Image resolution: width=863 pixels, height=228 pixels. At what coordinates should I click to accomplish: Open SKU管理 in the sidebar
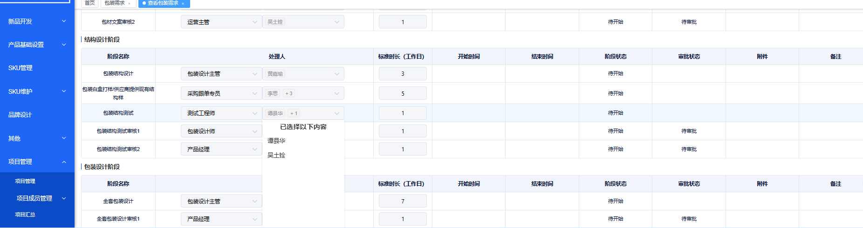coord(21,68)
